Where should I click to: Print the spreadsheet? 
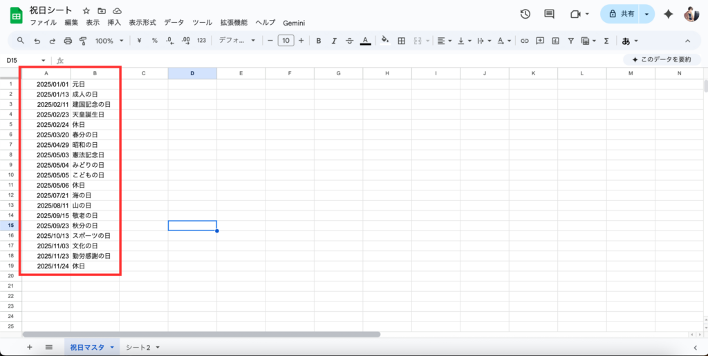(x=68, y=41)
